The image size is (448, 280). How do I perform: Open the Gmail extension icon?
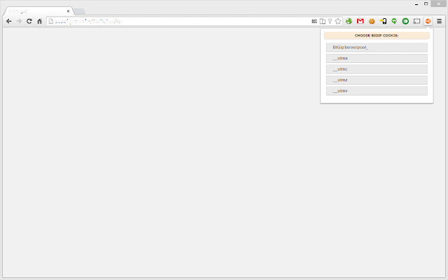pyautogui.click(x=360, y=21)
